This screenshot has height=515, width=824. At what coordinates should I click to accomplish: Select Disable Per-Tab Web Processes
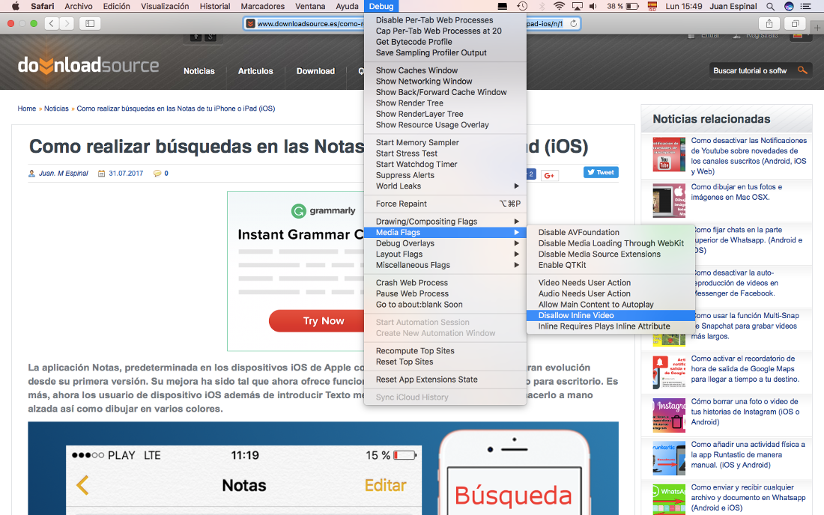(445, 20)
